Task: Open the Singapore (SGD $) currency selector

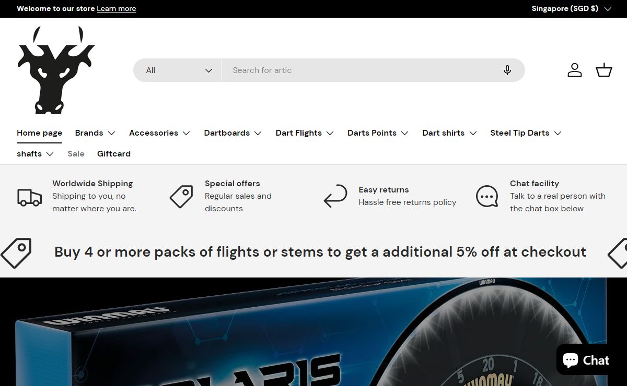Action: point(572,8)
